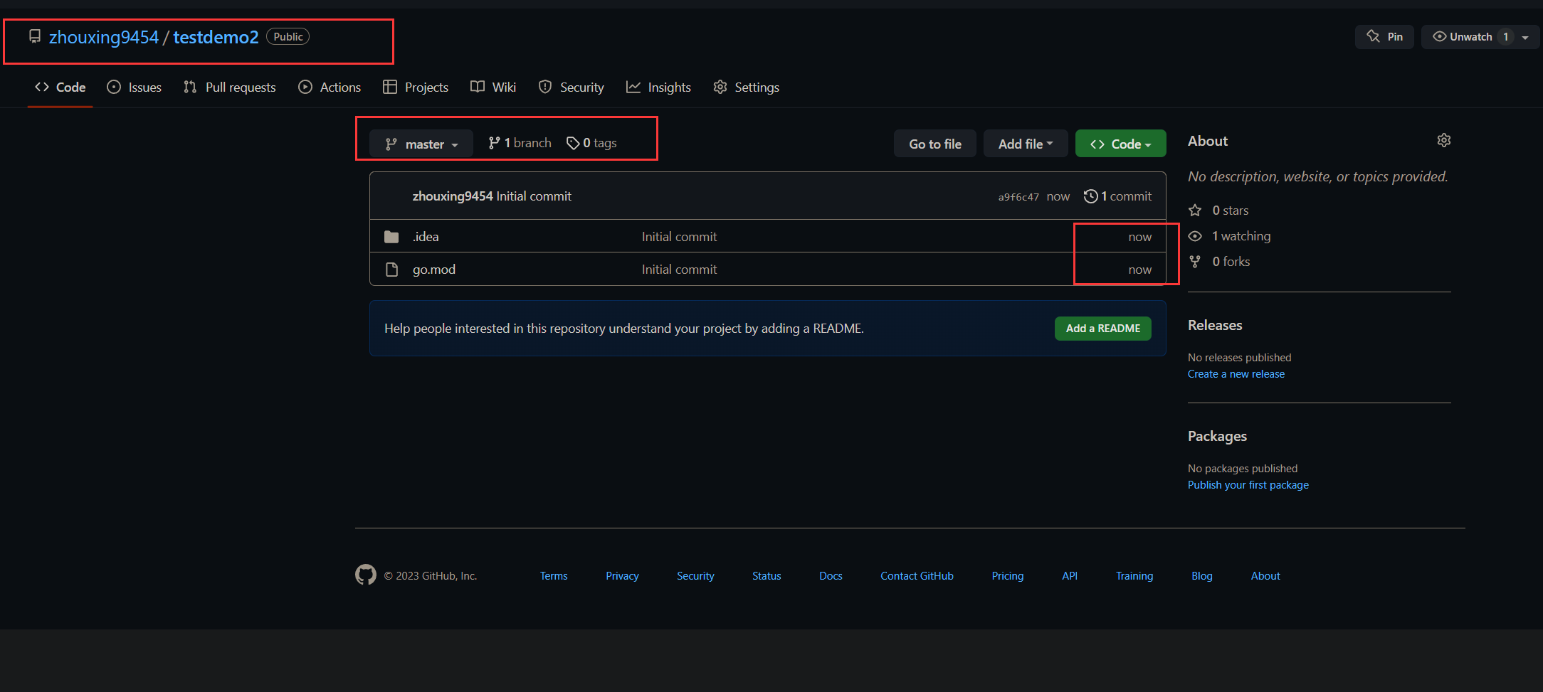
Task: Switch to the Issues tab
Action: [x=135, y=87]
